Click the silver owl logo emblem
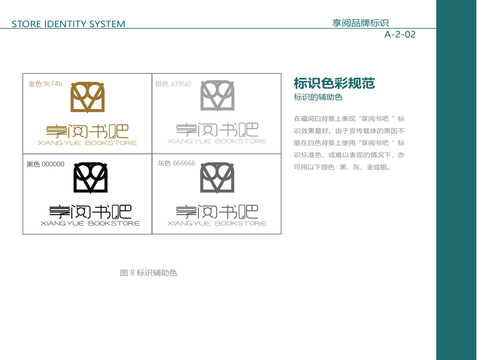 pos(217,96)
